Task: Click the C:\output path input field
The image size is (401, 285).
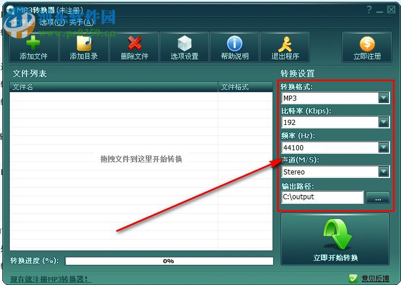Action: pyautogui.click(x=322, y=197)
